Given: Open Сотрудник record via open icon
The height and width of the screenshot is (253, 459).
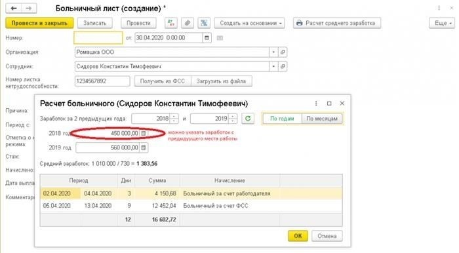Looking at the screenshot, I should pyautogui.click(x=283, y=66).
